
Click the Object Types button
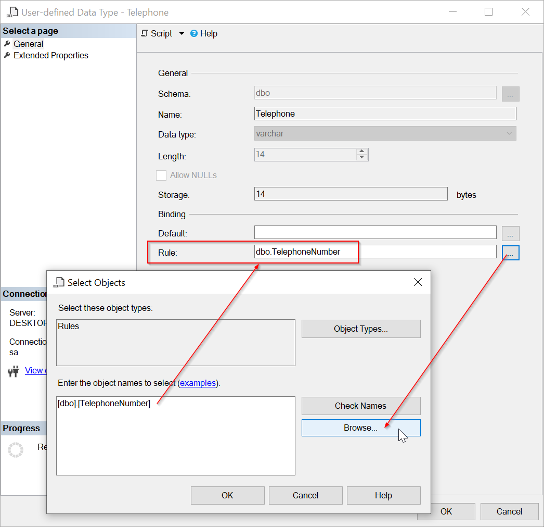coord(361,329)
